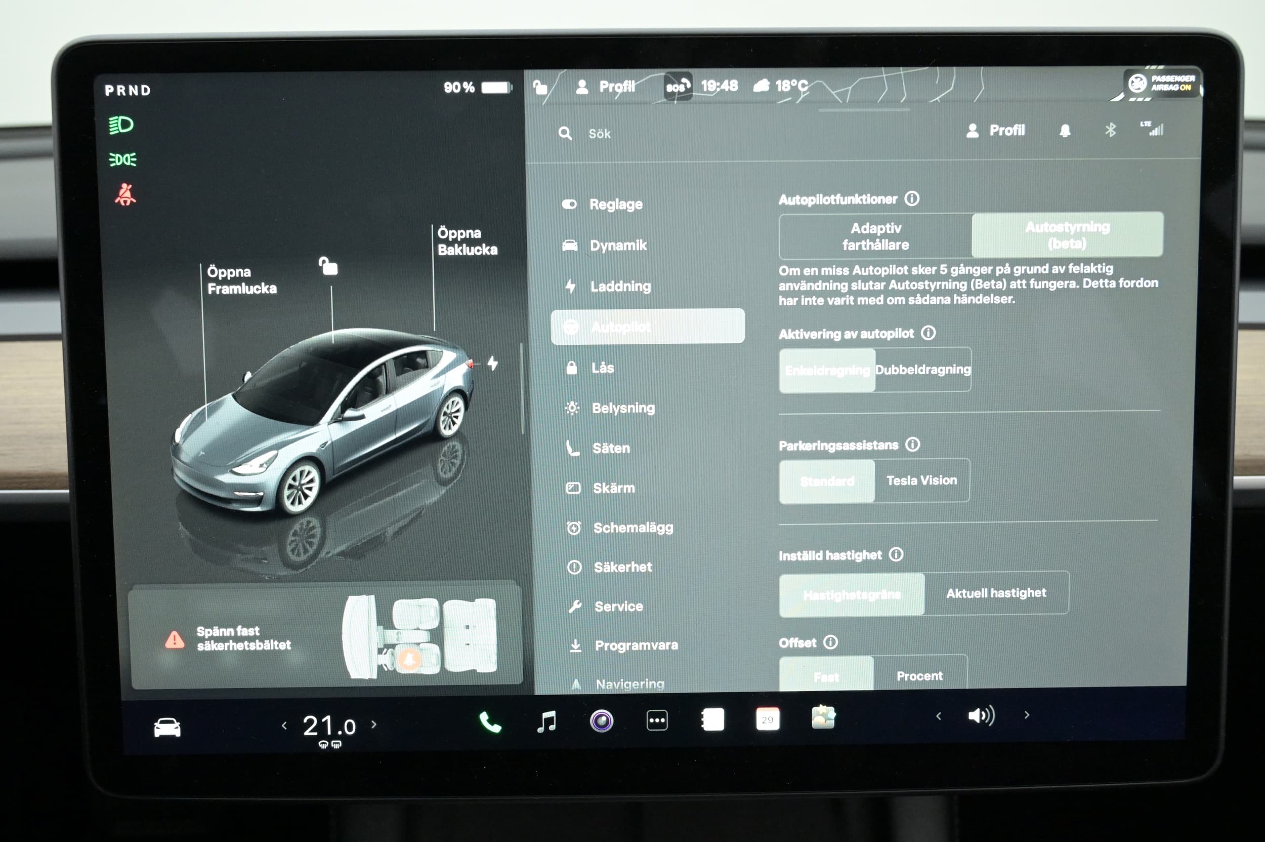Select Aktuell hastighet speed setting
This screenshot has height=842, width=1265.
[996, 593]
